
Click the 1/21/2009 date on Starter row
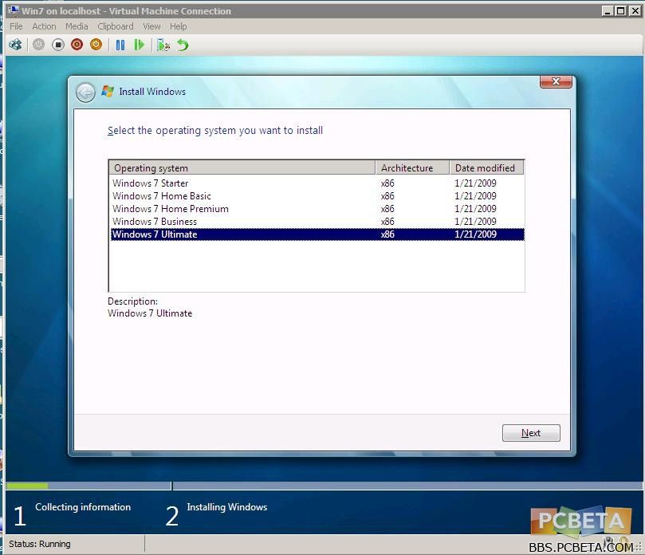(475, 183)
